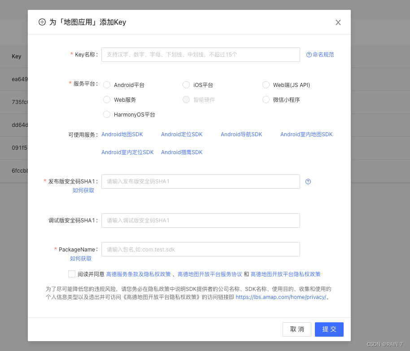Choose Web端(JS API) as the platform
The width and height of the screenshot is (410, 351).
266,85
